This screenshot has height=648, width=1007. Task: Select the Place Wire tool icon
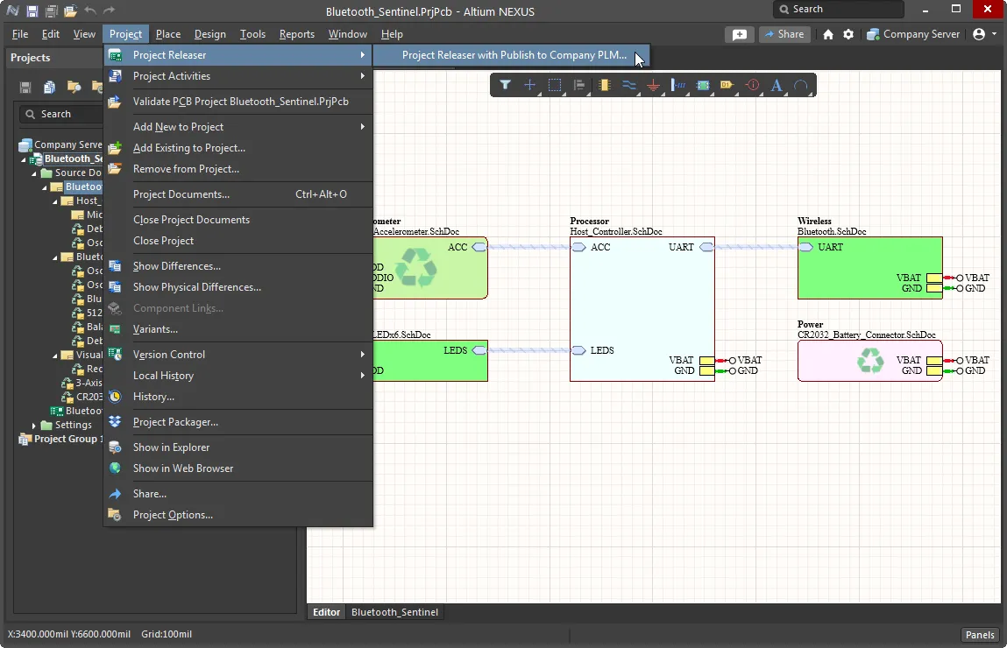(628, 85)
